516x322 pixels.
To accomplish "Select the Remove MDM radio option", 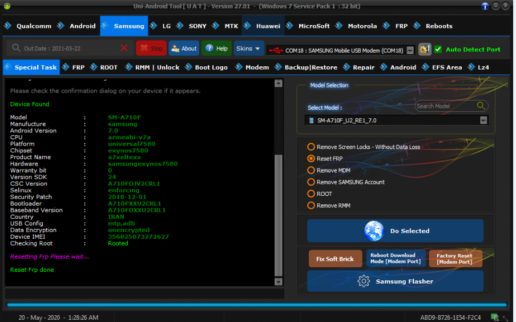I will tap(311, 170).
